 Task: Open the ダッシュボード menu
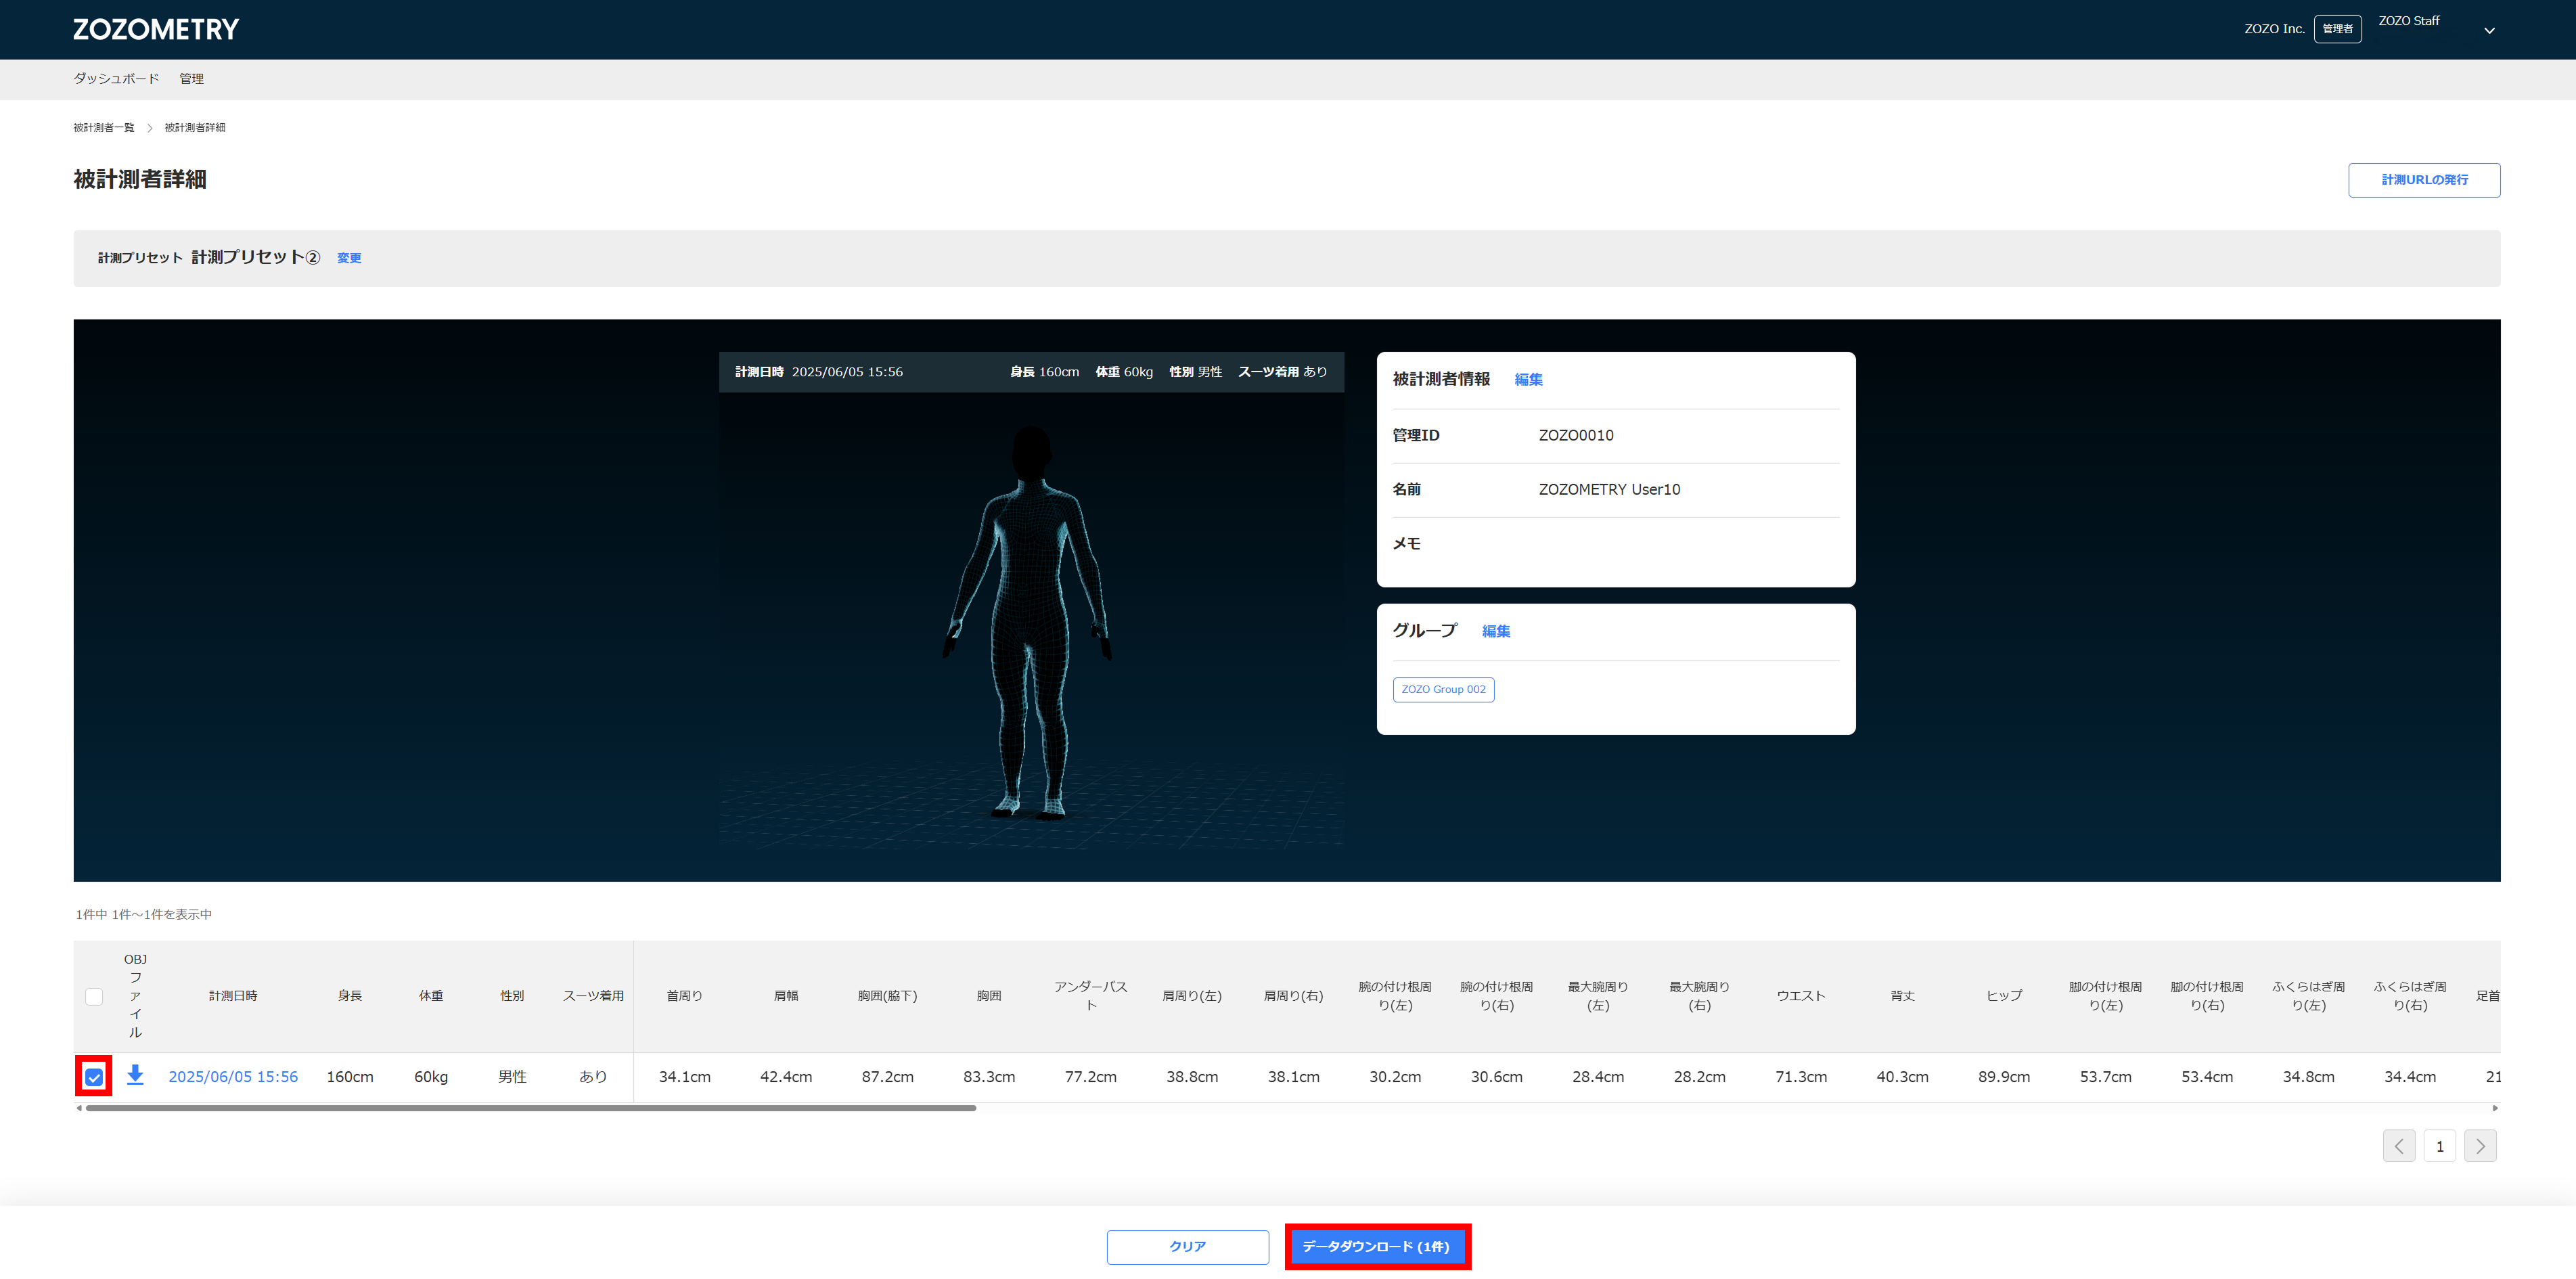(116, 78)
